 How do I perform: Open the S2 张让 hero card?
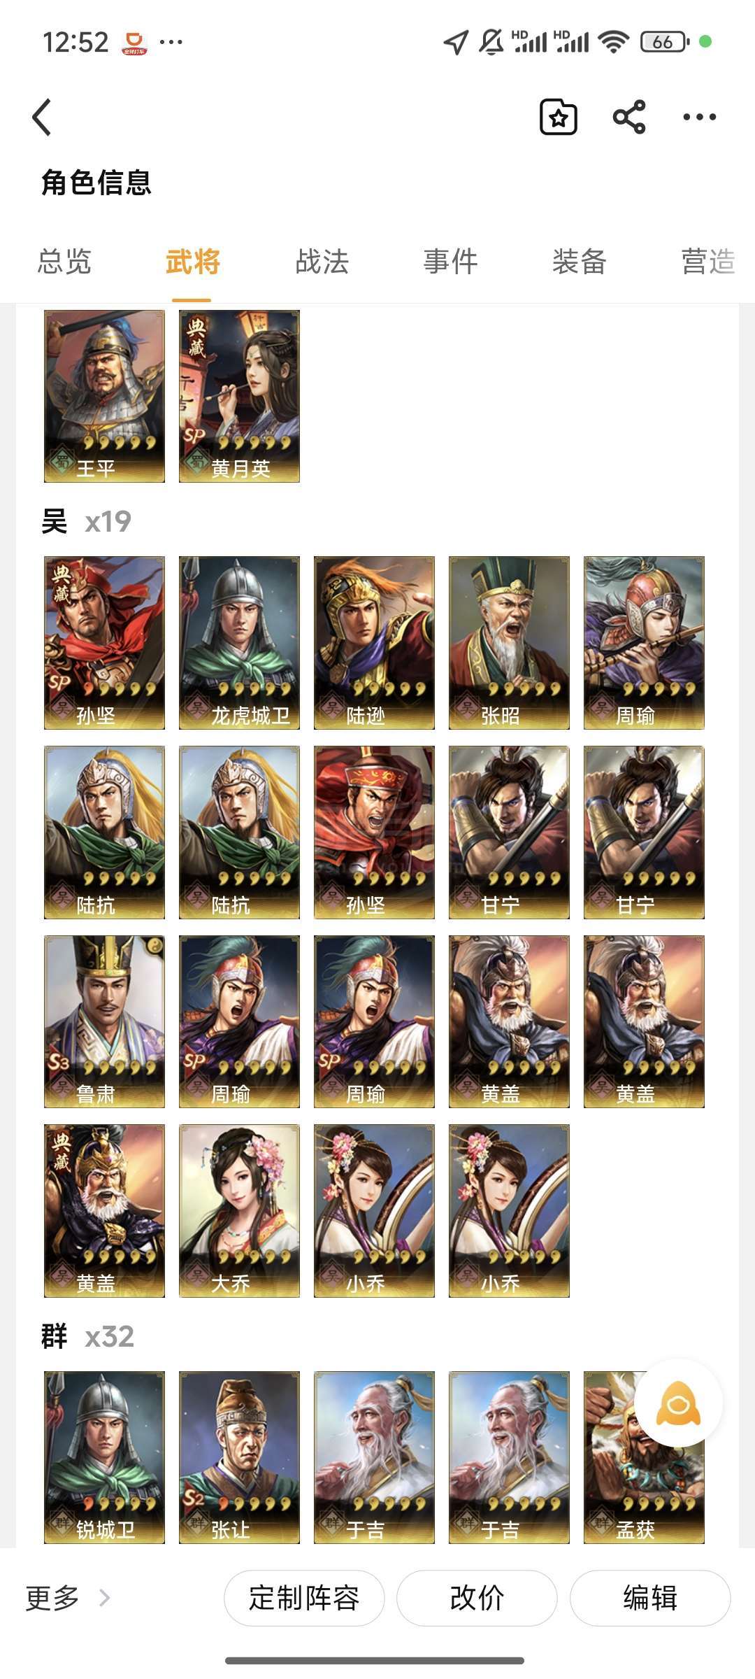[239, 1457]
